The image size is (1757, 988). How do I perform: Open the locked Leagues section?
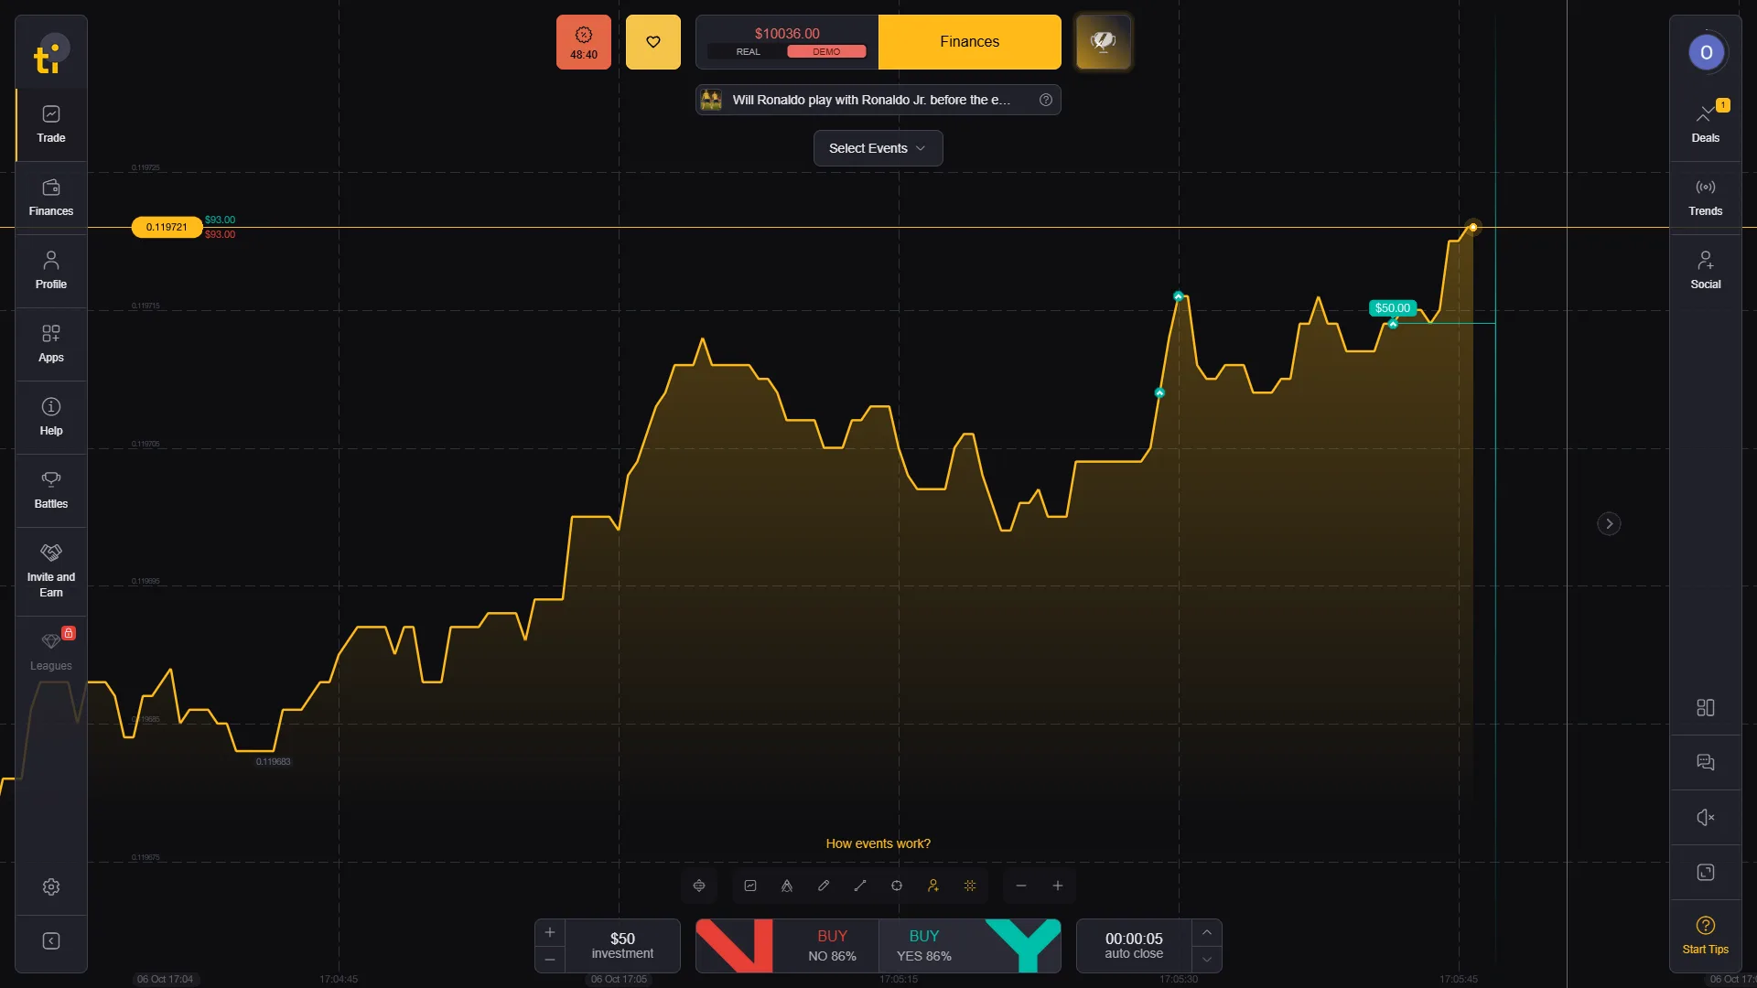[51, 651]
